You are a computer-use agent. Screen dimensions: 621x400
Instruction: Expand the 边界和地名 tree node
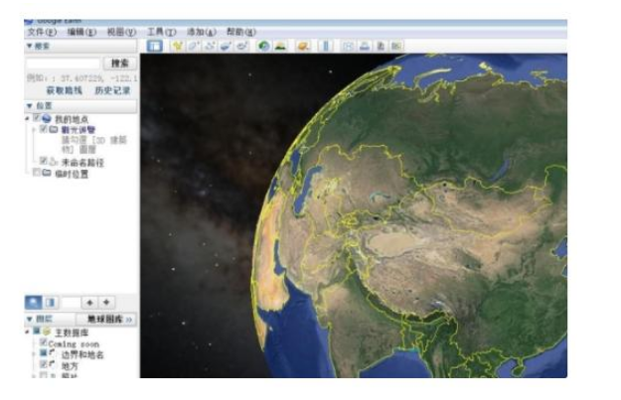[34, 353]
